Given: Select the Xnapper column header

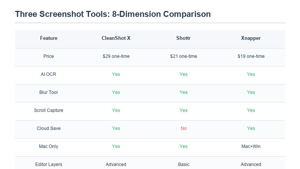Looking at the screenshot, I should click(x=251, y=38).
